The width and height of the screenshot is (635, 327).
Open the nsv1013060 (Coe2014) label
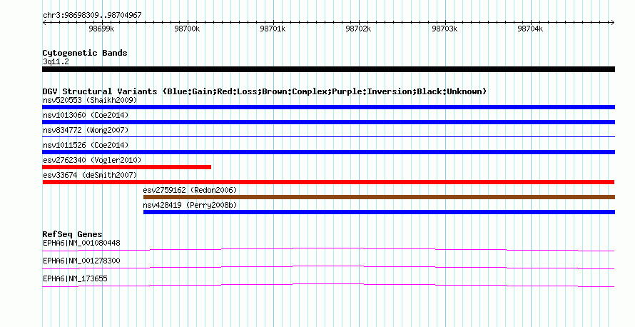(86, 115)
